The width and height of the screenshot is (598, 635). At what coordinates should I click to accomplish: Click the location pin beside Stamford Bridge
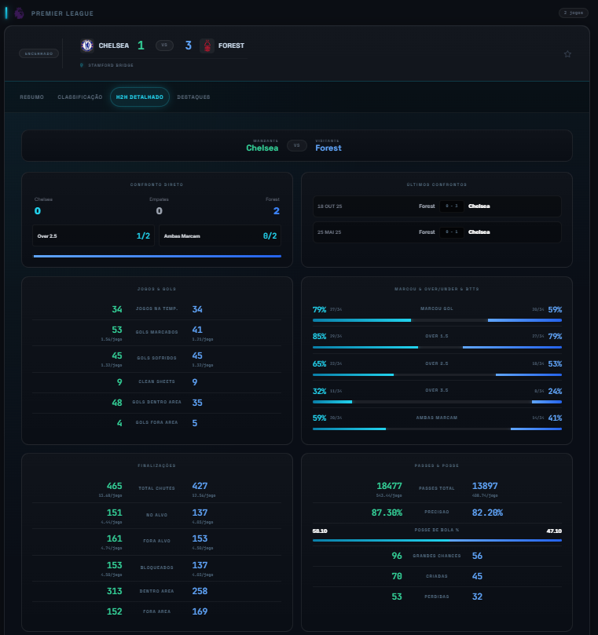(82, 65)
